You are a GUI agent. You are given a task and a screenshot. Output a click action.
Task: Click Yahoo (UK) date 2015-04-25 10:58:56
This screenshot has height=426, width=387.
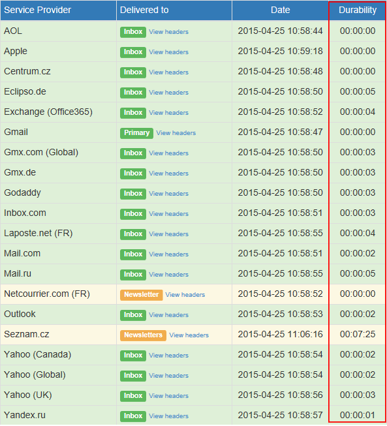pos(280,395)
